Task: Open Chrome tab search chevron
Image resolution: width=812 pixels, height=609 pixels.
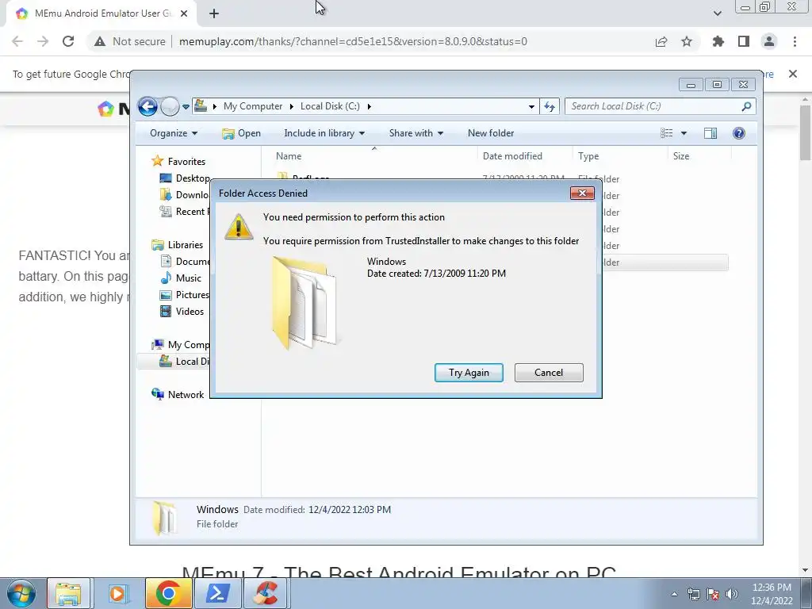Action: point(717,13)
